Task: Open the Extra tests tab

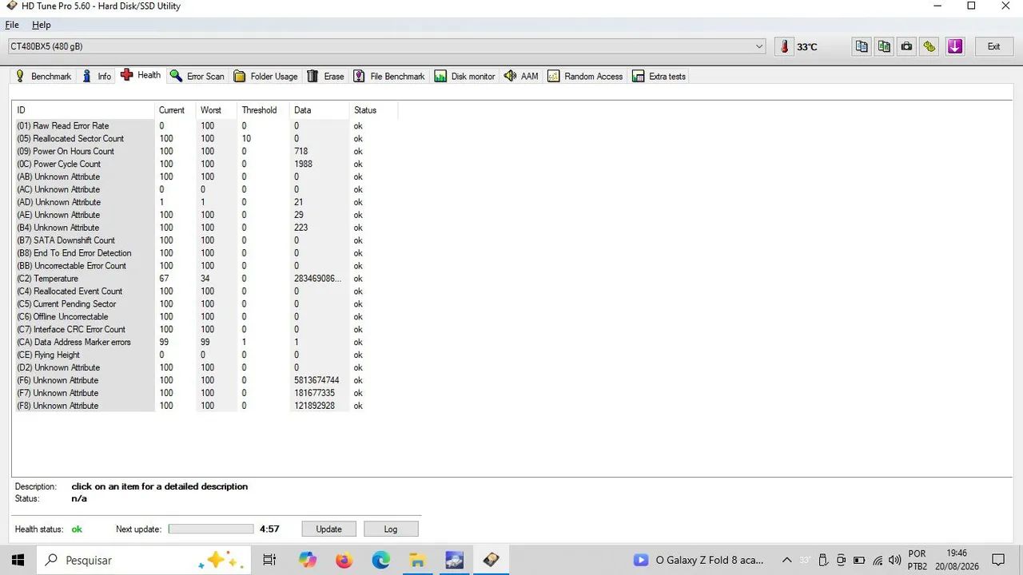Action: pyautogui.click(x=659, y=77)
